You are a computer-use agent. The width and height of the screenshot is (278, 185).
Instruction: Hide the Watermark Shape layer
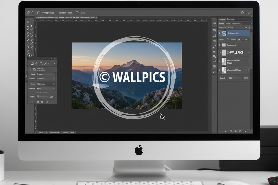tap(219, 70)
